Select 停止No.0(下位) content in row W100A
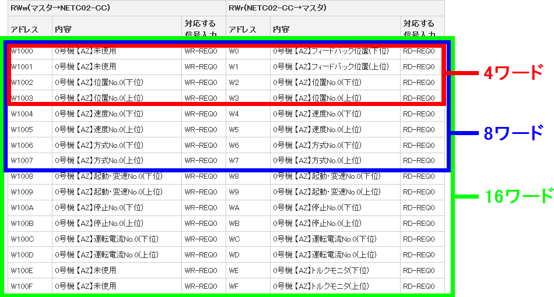This screenshot has height=297, width=554. pyautogui.click(x=117, y=208)
